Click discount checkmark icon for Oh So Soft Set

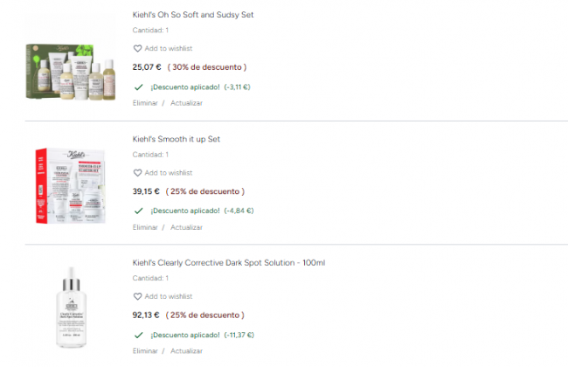click(138, 87)
